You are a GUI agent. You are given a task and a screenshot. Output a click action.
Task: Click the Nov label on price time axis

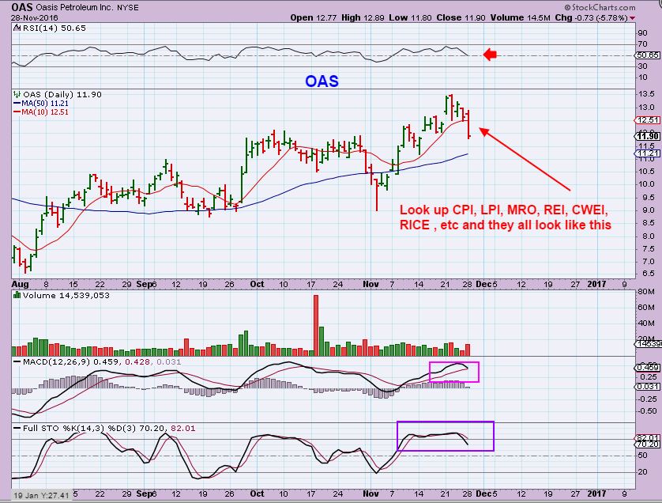370,284
